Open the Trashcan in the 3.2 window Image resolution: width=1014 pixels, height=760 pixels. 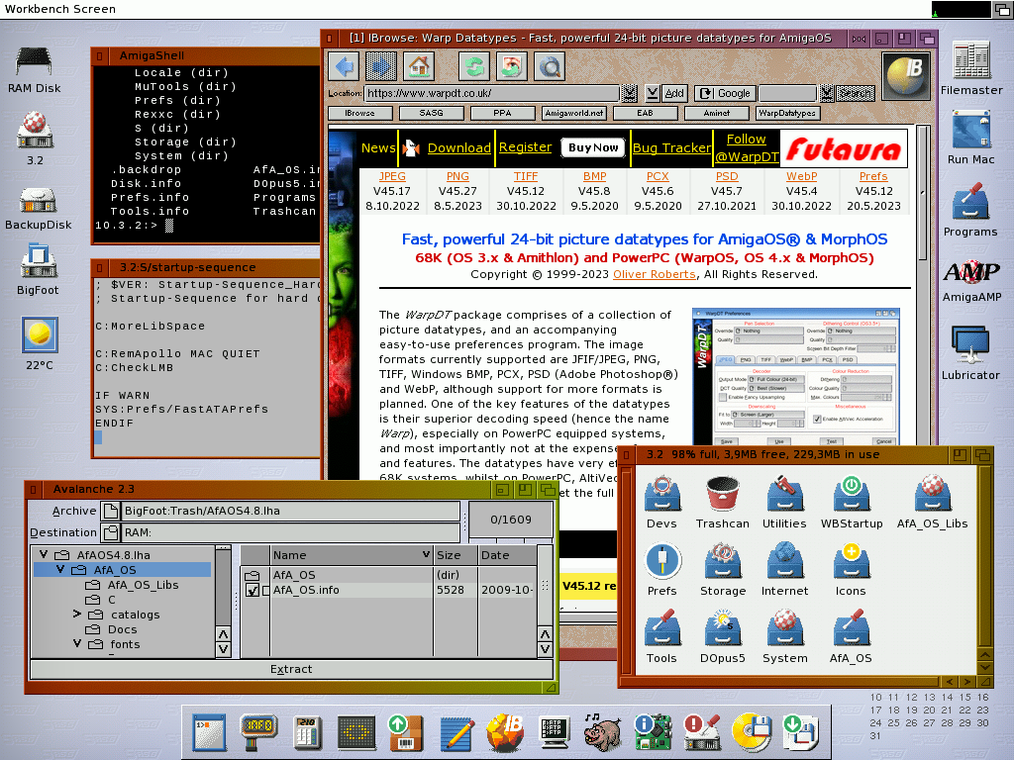[x=722, y=503]
